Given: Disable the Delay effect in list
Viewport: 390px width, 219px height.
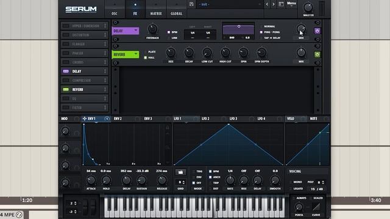Looking at the screenshot, I should click(66, 71).
